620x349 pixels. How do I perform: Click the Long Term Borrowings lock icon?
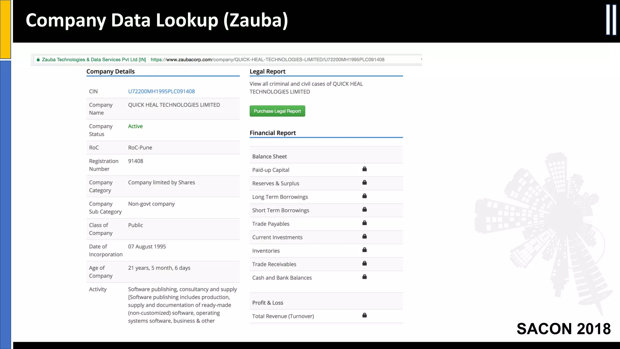pos(364,196)
